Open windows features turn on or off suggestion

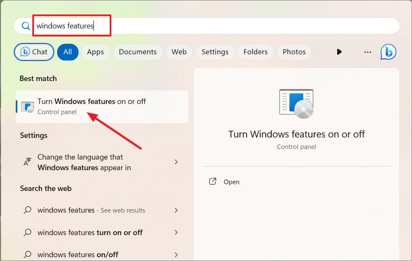point(102,233)
